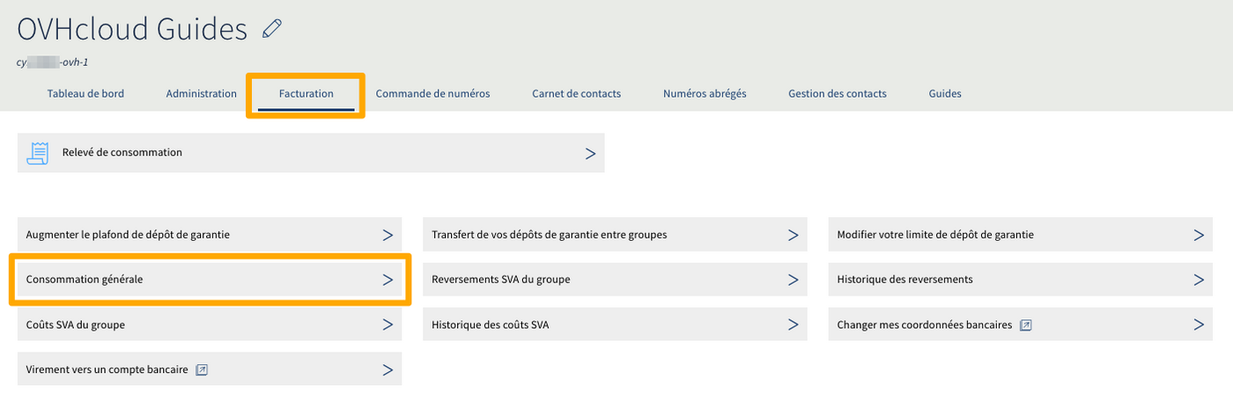Select the Facturation tab

(306, 93)
